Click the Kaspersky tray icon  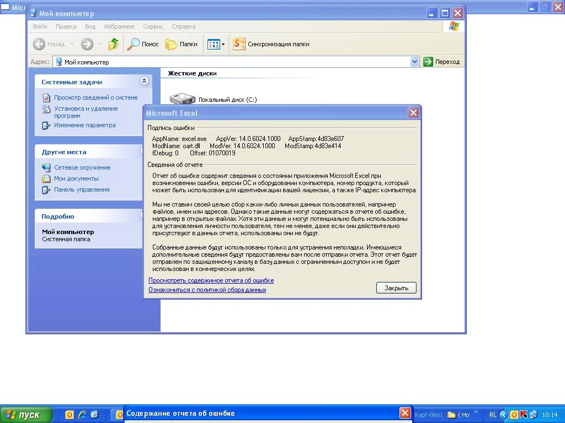(x=524, y=415)
